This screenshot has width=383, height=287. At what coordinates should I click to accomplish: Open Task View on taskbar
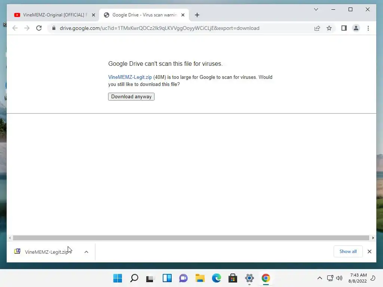[150, 278]
